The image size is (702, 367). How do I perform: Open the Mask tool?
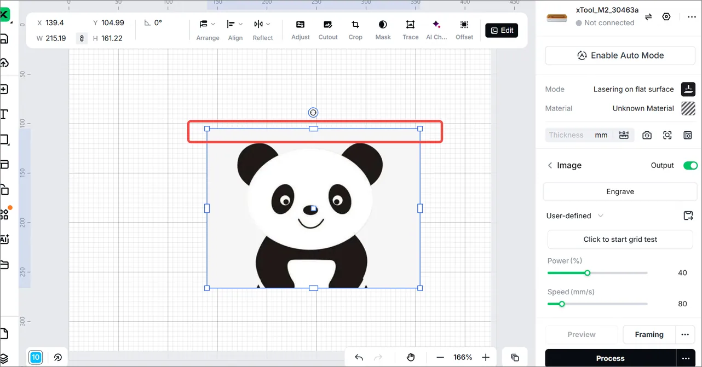383,30
